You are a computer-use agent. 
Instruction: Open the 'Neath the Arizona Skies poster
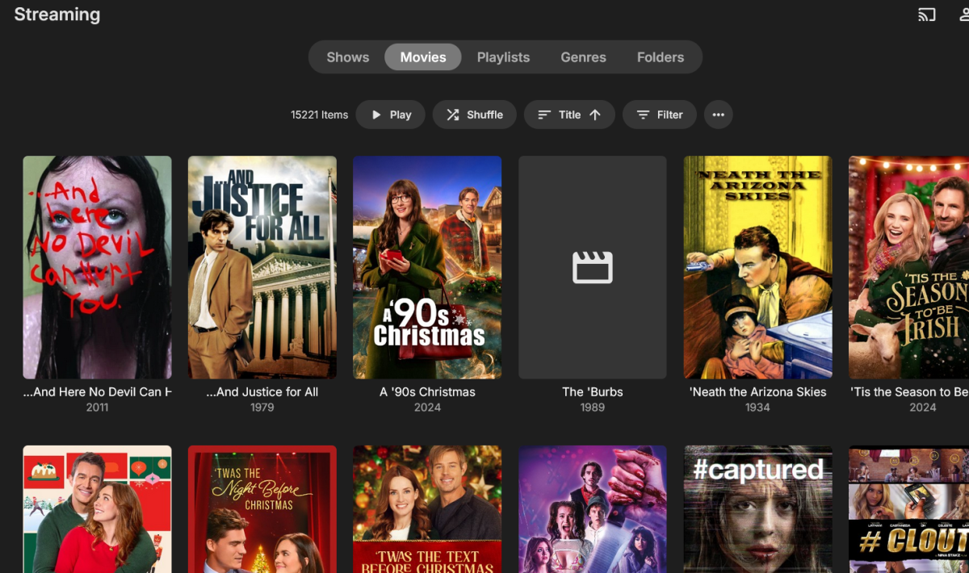click(x=757, y=267)
